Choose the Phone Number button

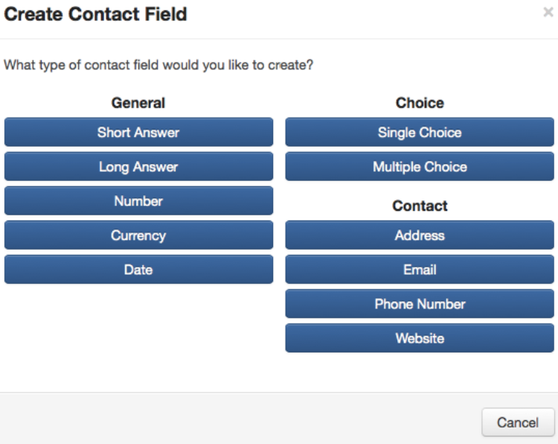point(420,304)
